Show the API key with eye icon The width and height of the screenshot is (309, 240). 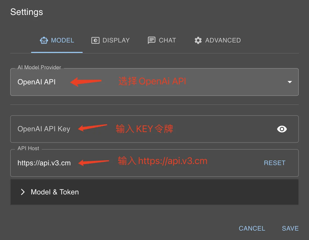tap(282, 129)
